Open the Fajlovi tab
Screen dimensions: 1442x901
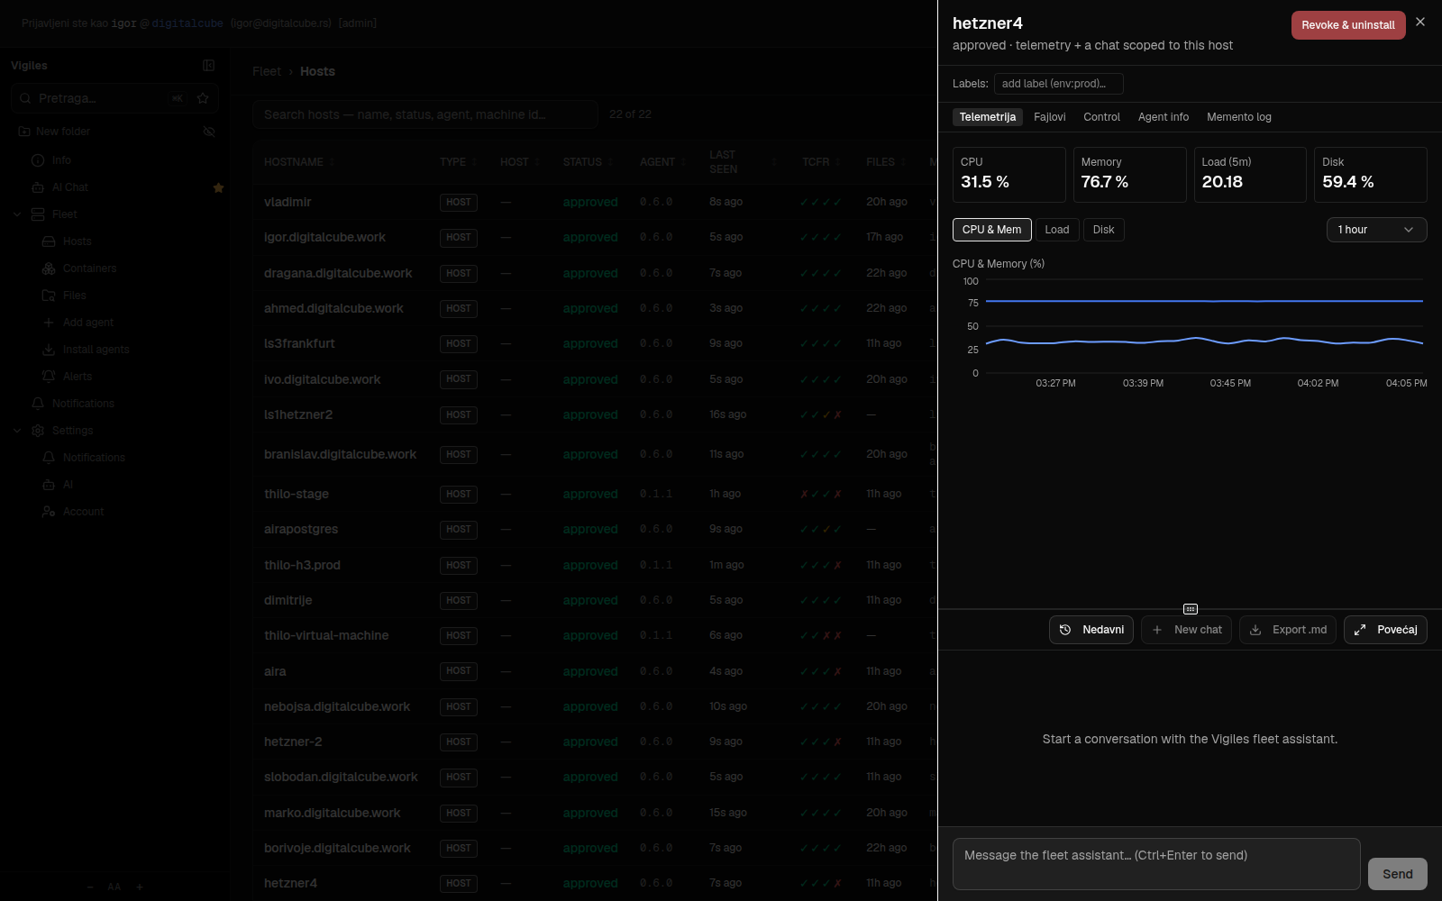click(x=1049, y=117)
